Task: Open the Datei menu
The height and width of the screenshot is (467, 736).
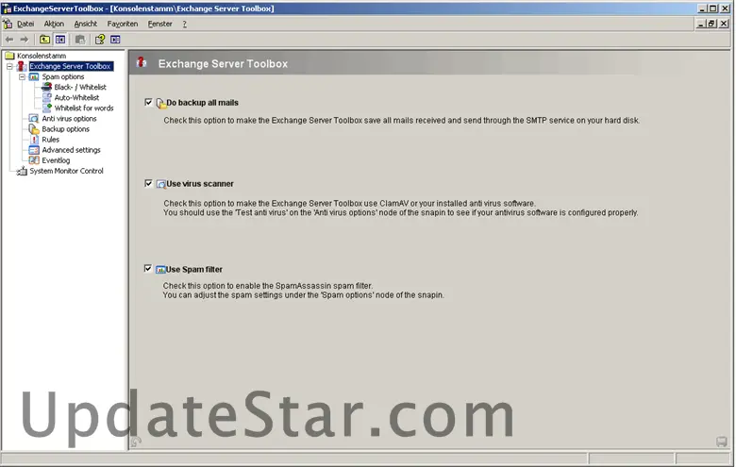Action: tap(25, 24)
